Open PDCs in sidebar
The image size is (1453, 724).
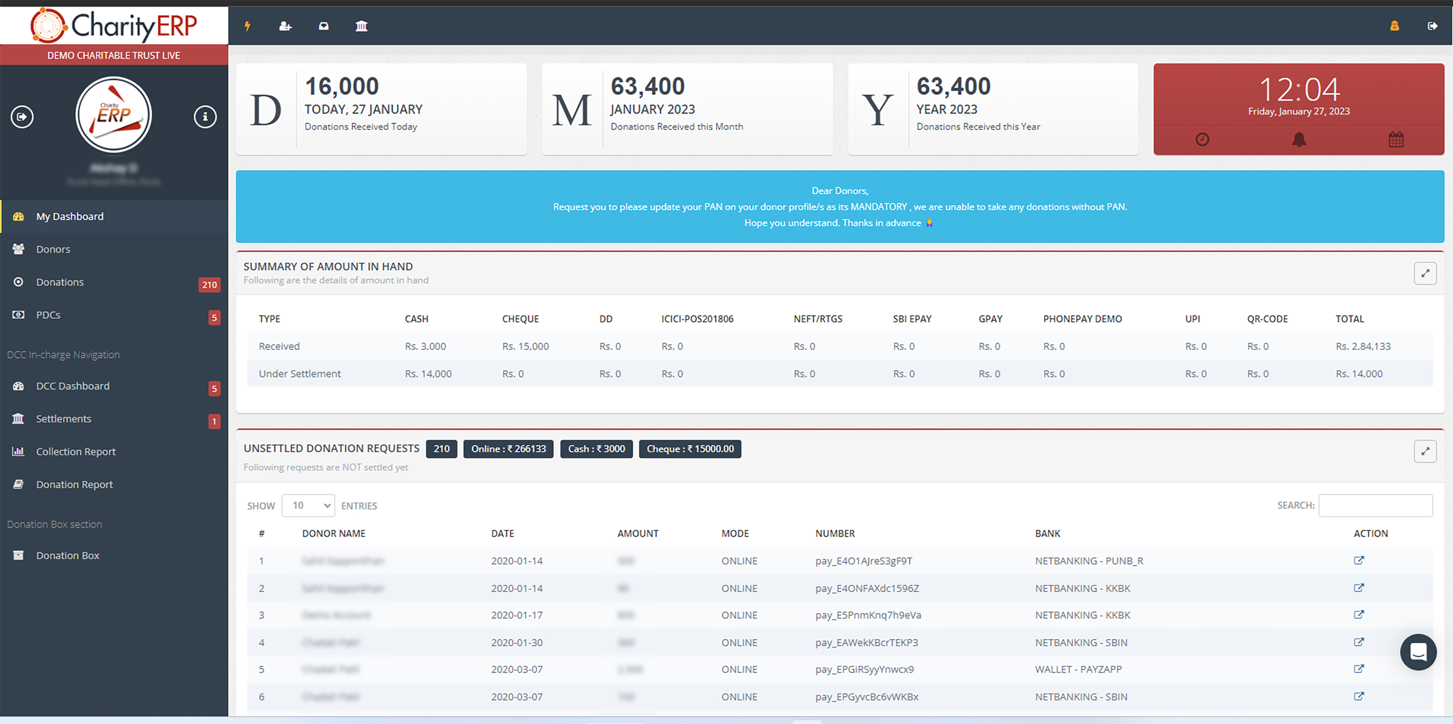tap(114, 315)
